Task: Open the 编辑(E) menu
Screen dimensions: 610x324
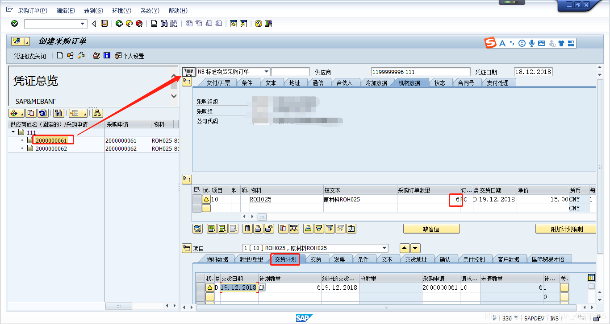Action: (x=66, y=11)
